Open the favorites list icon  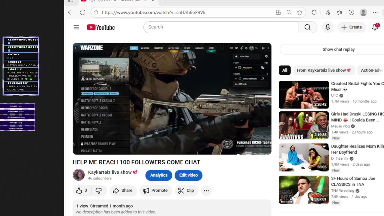[339, 12]
